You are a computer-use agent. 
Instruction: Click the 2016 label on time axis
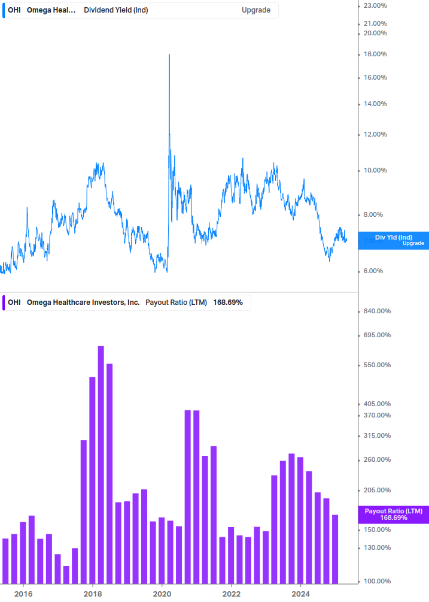pyautogui.click(x=23, y=594)
